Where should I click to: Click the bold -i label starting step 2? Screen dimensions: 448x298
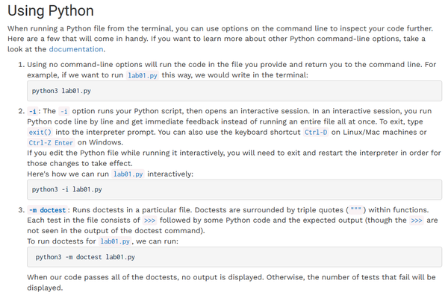pos(32,111)
